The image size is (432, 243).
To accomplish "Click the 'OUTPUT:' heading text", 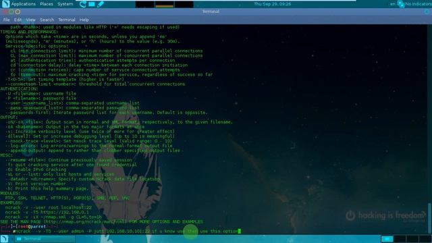I will [9, 117].
